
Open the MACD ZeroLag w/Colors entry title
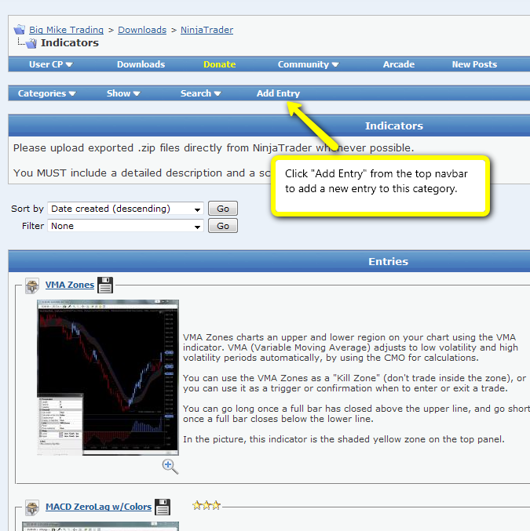tap(99, 507)
